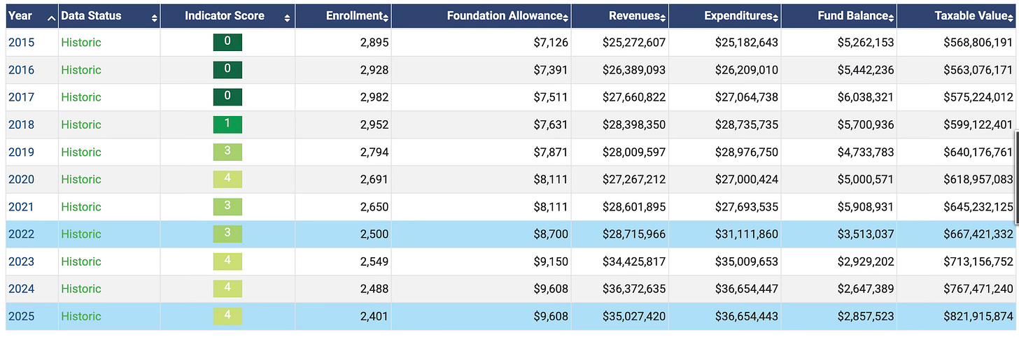The image size is (1019, 337).
Task: Open the 2017 year link
Action: (21, 97)
